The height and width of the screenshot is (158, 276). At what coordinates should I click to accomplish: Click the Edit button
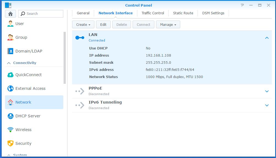103,25
